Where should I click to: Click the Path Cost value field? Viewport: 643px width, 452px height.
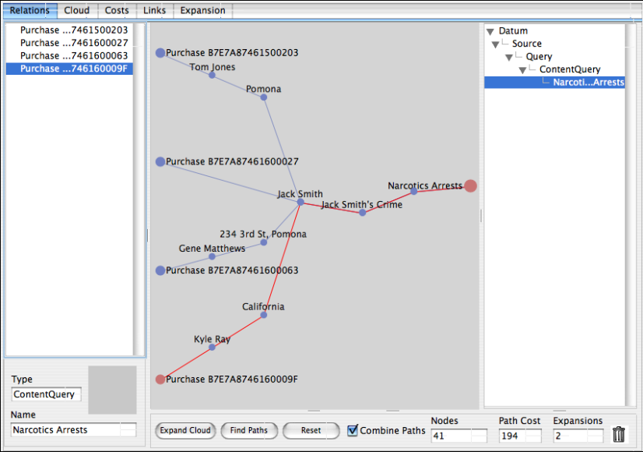(520, 436)
